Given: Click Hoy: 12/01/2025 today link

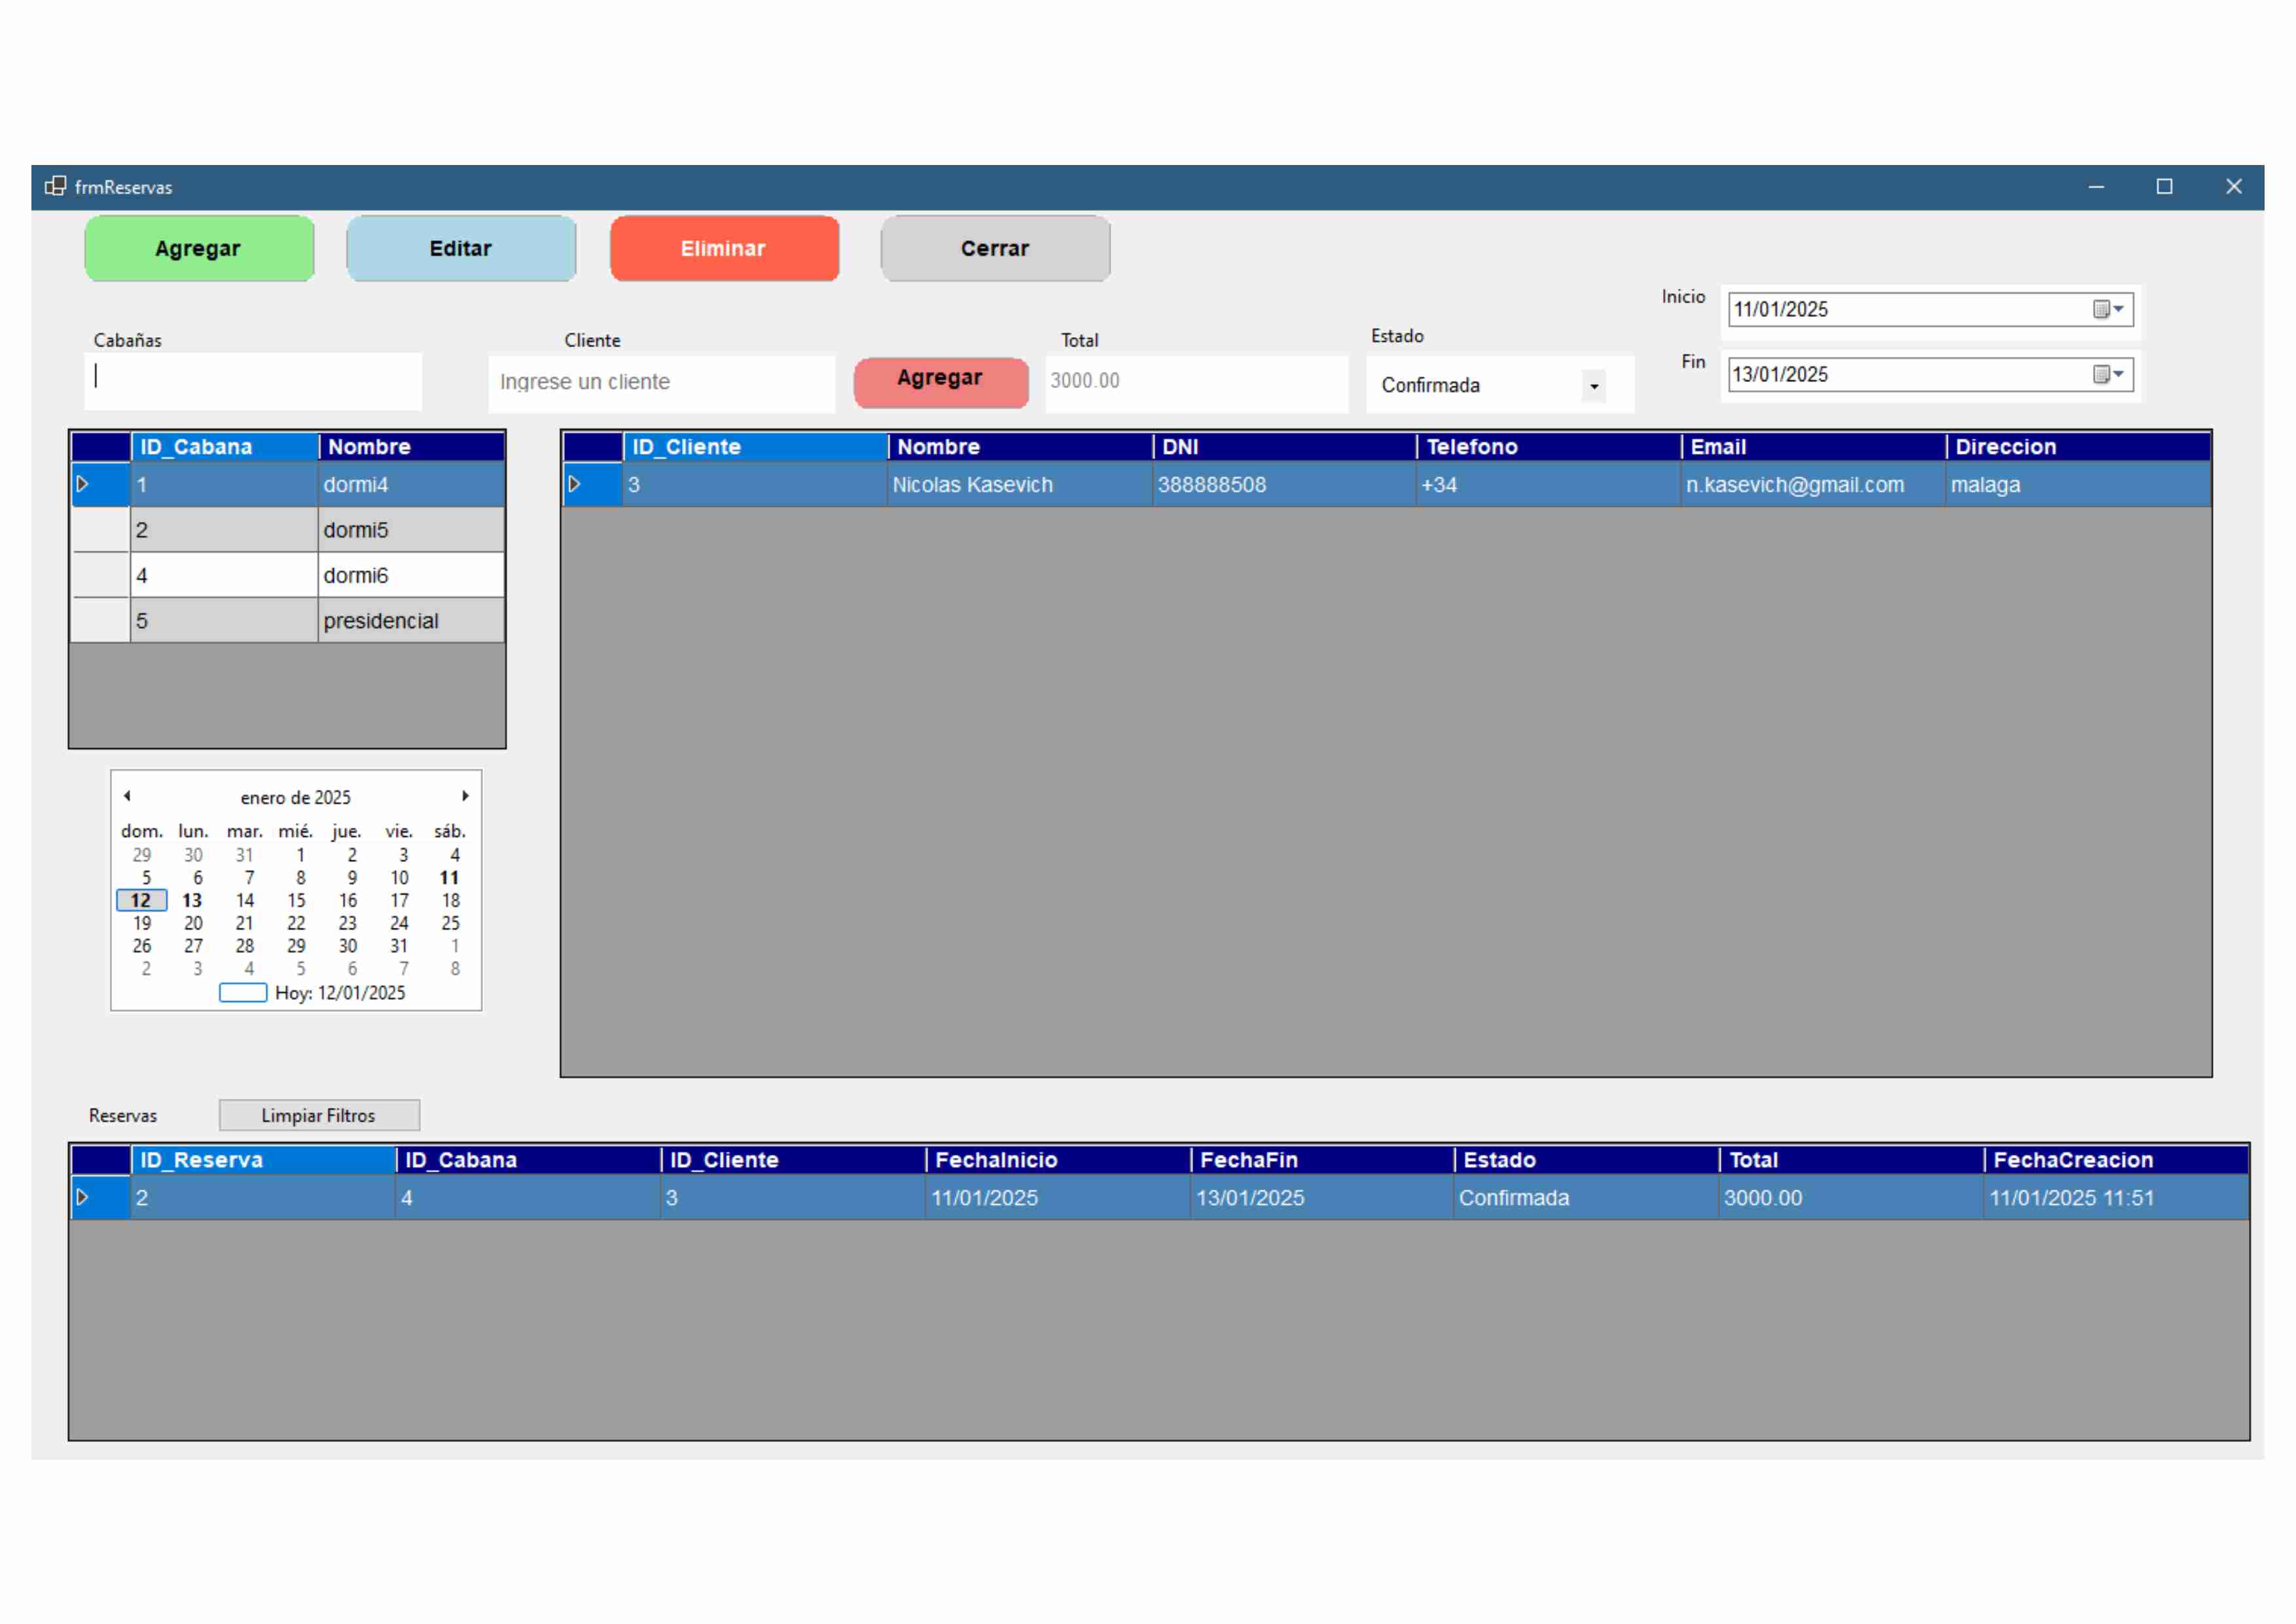Looking at the screenshot, I should click(340, 993).
